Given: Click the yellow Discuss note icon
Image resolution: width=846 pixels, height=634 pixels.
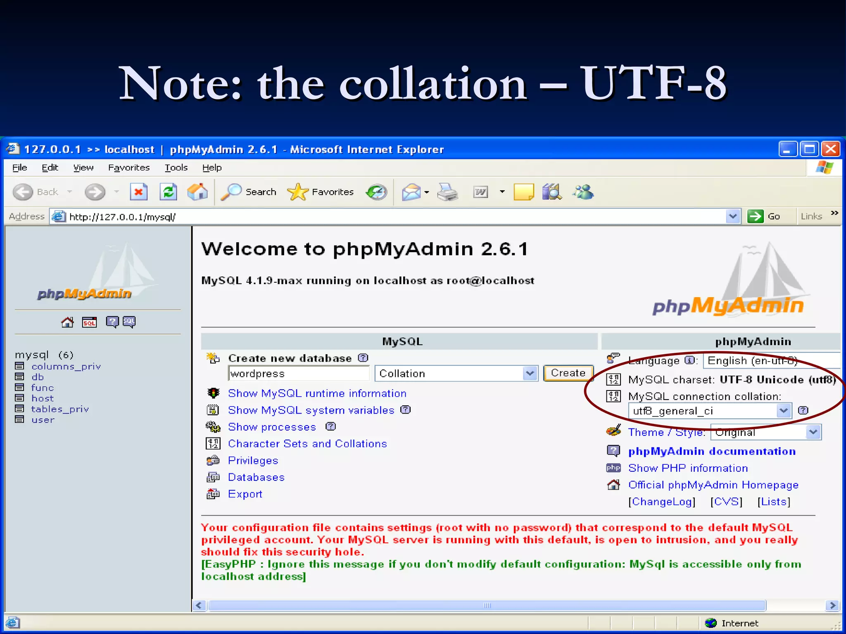Looking at the screenshot, I should coord(523,192).
